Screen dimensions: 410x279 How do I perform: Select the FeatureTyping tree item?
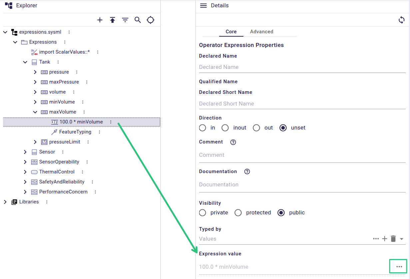(75, 132)
